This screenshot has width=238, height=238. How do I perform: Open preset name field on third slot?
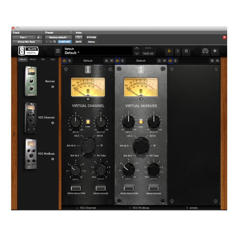point(194,61)
